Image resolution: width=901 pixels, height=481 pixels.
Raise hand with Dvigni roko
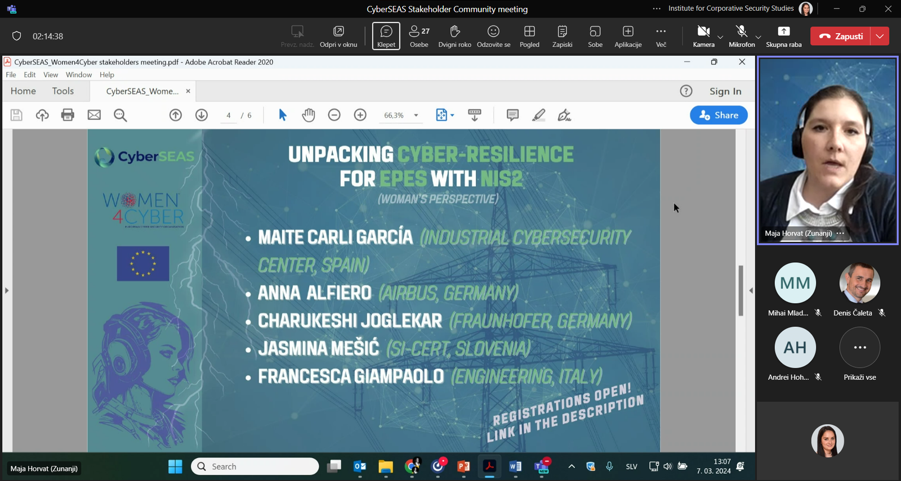(454, 36)
